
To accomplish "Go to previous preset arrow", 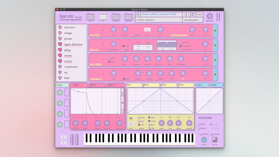I will tap(184, 14).
